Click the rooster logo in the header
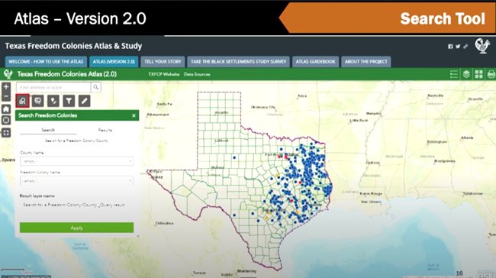This screenshot has height=278, width=496. (x=482, y=46)
